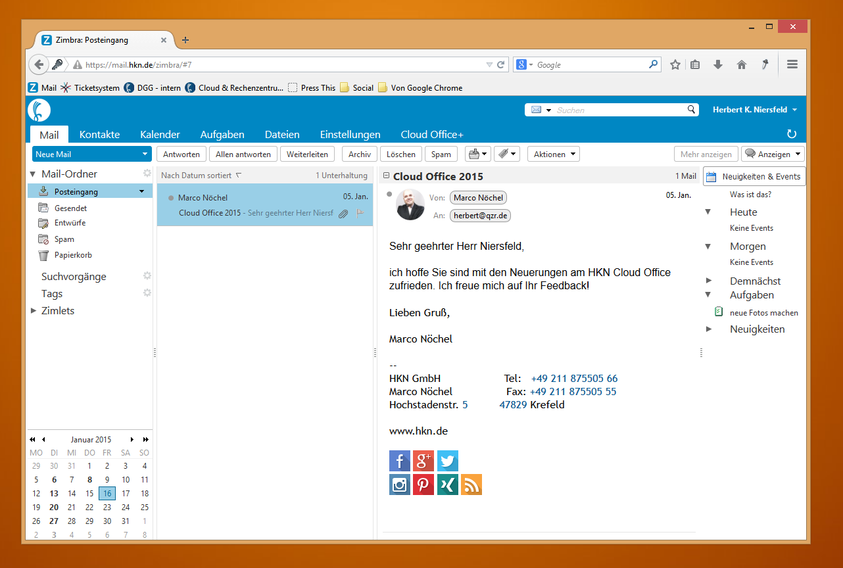The height and width of the screenshot is (568, 843).
Task: Sort the list via Nach Datum sortiert
Action: click(201, 176)
